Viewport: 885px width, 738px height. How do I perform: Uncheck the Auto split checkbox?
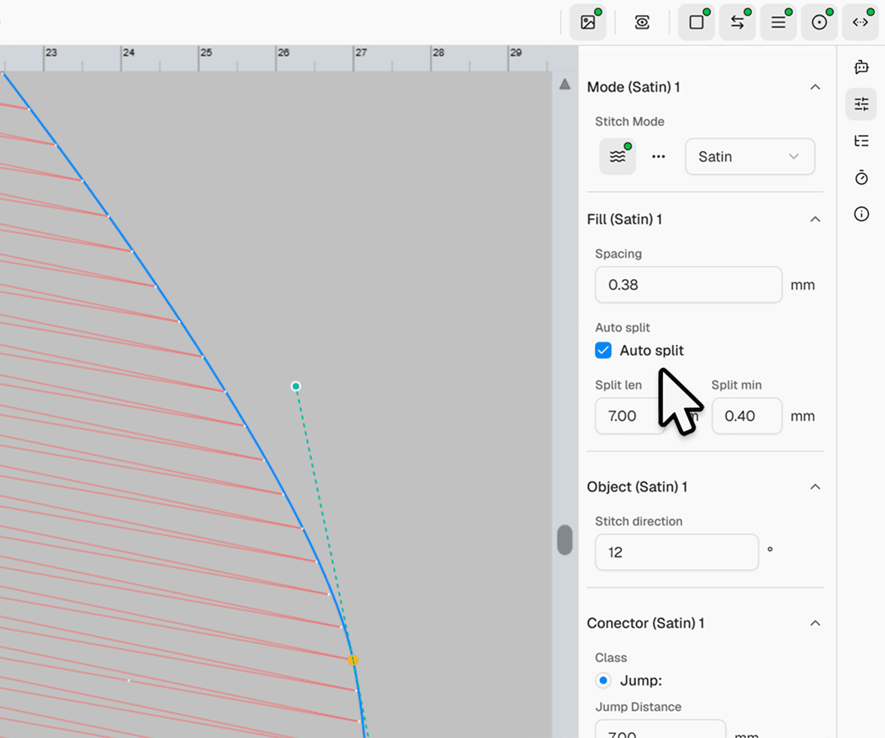click(x=603, y=350)
